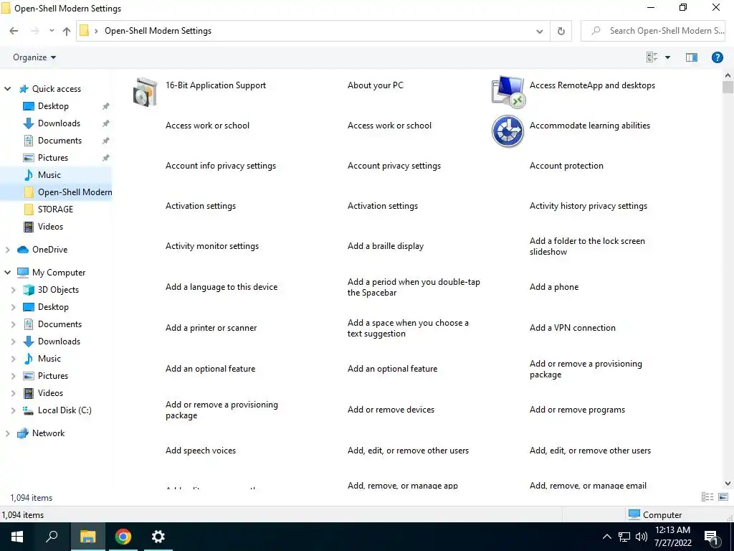734x551 pixels.
Task: Open Add a VPN connection
Action: pos(572,328)
